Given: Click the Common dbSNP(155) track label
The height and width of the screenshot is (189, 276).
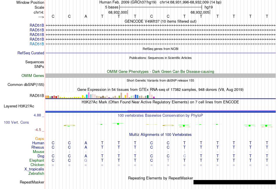Looking at the screenshot, I should click(26, 85).
